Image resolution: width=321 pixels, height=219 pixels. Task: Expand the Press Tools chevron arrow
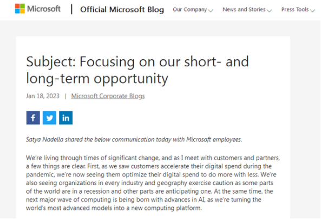(312, 10)
